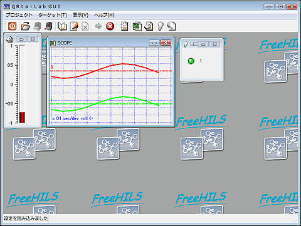Open project with the folder icon

click(26, 26)
